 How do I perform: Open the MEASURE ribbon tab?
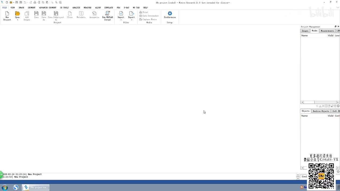(x=87, y=8)
